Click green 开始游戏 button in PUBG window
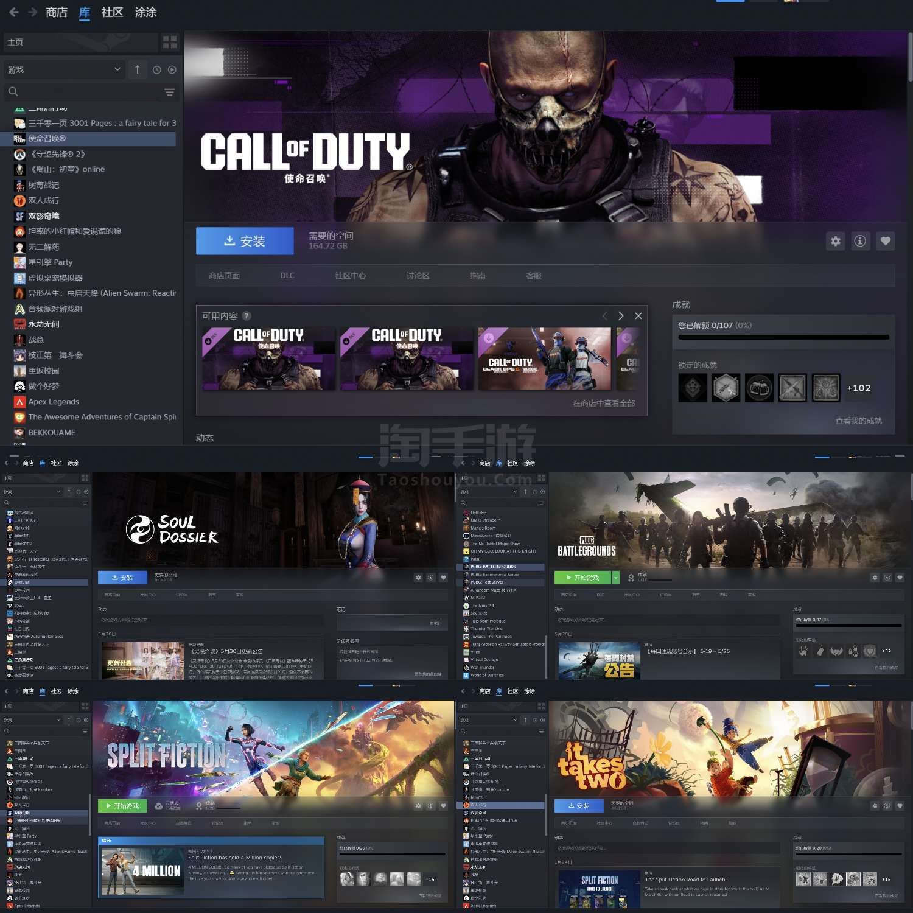The image size is (913, 913). click(x=582, y=577)
